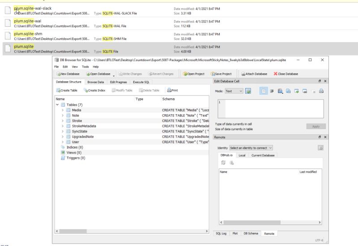Viewport: 358px width, 246px height.
Task: Click the Open Database toolbar button
Action: (98, 74)
